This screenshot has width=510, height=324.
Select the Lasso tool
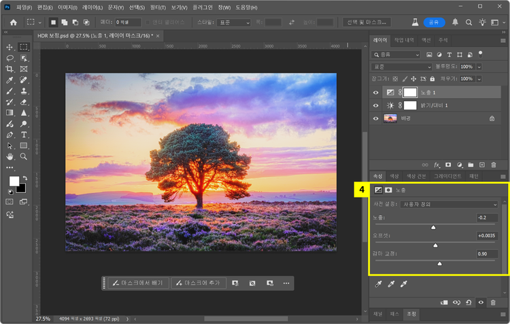pyautogui.click(x=10, y=58)
